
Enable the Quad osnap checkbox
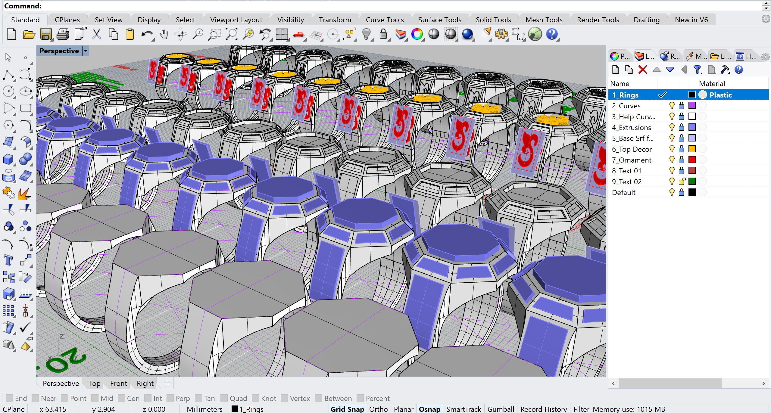[x=224, y=398]
